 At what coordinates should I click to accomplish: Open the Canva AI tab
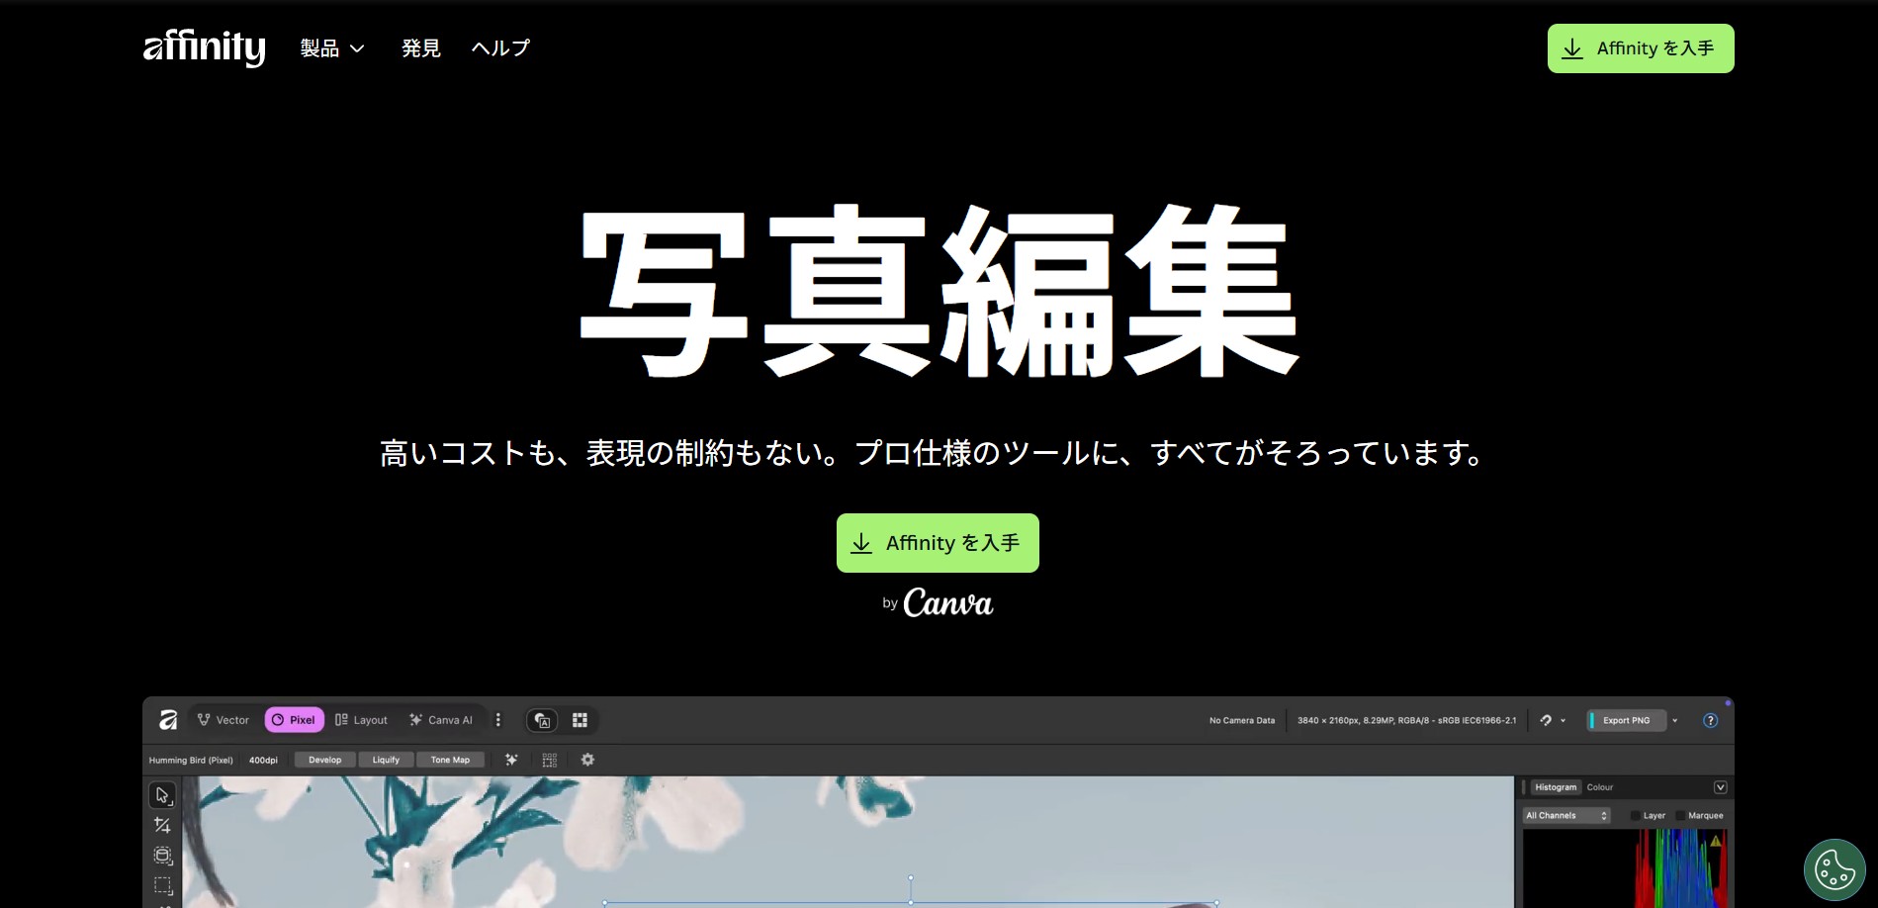point(441,720)
